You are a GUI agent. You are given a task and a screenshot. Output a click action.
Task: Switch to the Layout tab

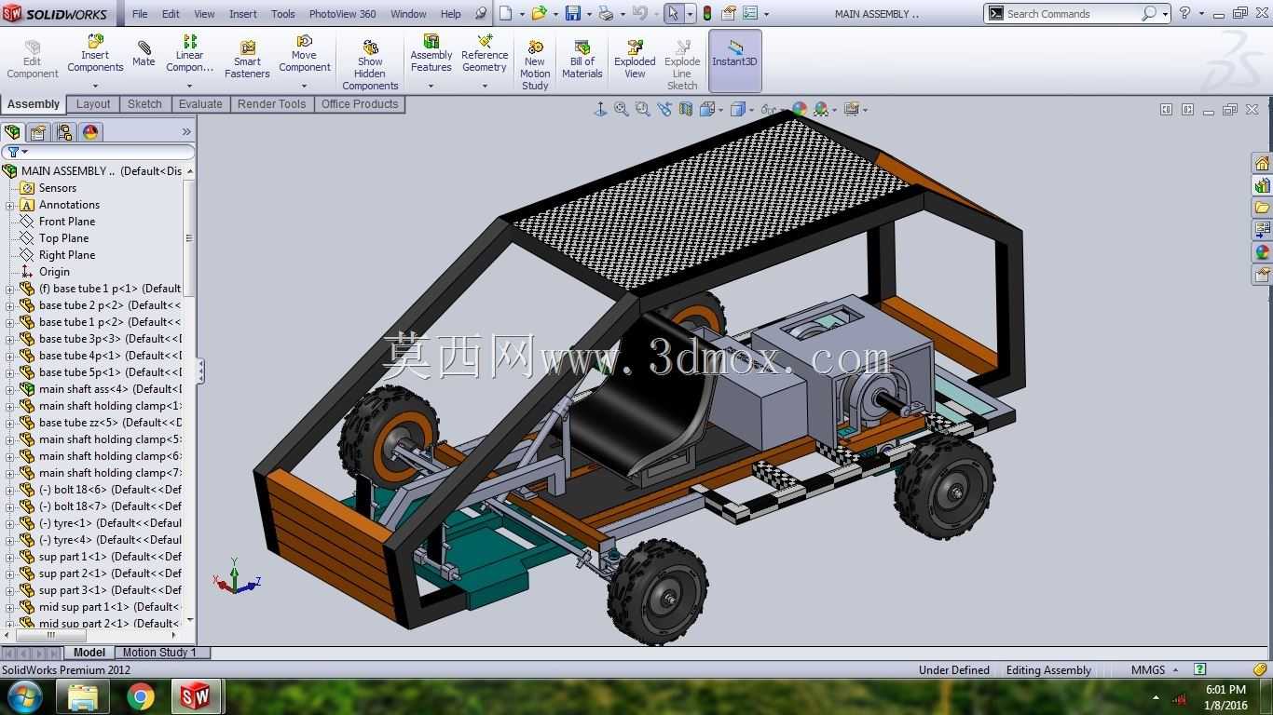point(93,104)
